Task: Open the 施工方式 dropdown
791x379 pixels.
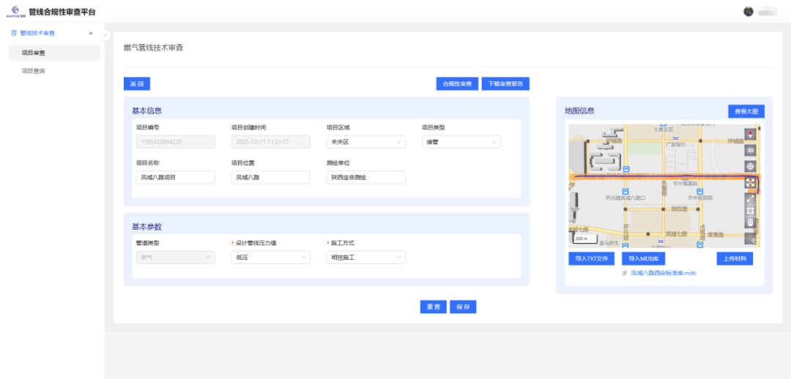Action: tap(365, 258)
